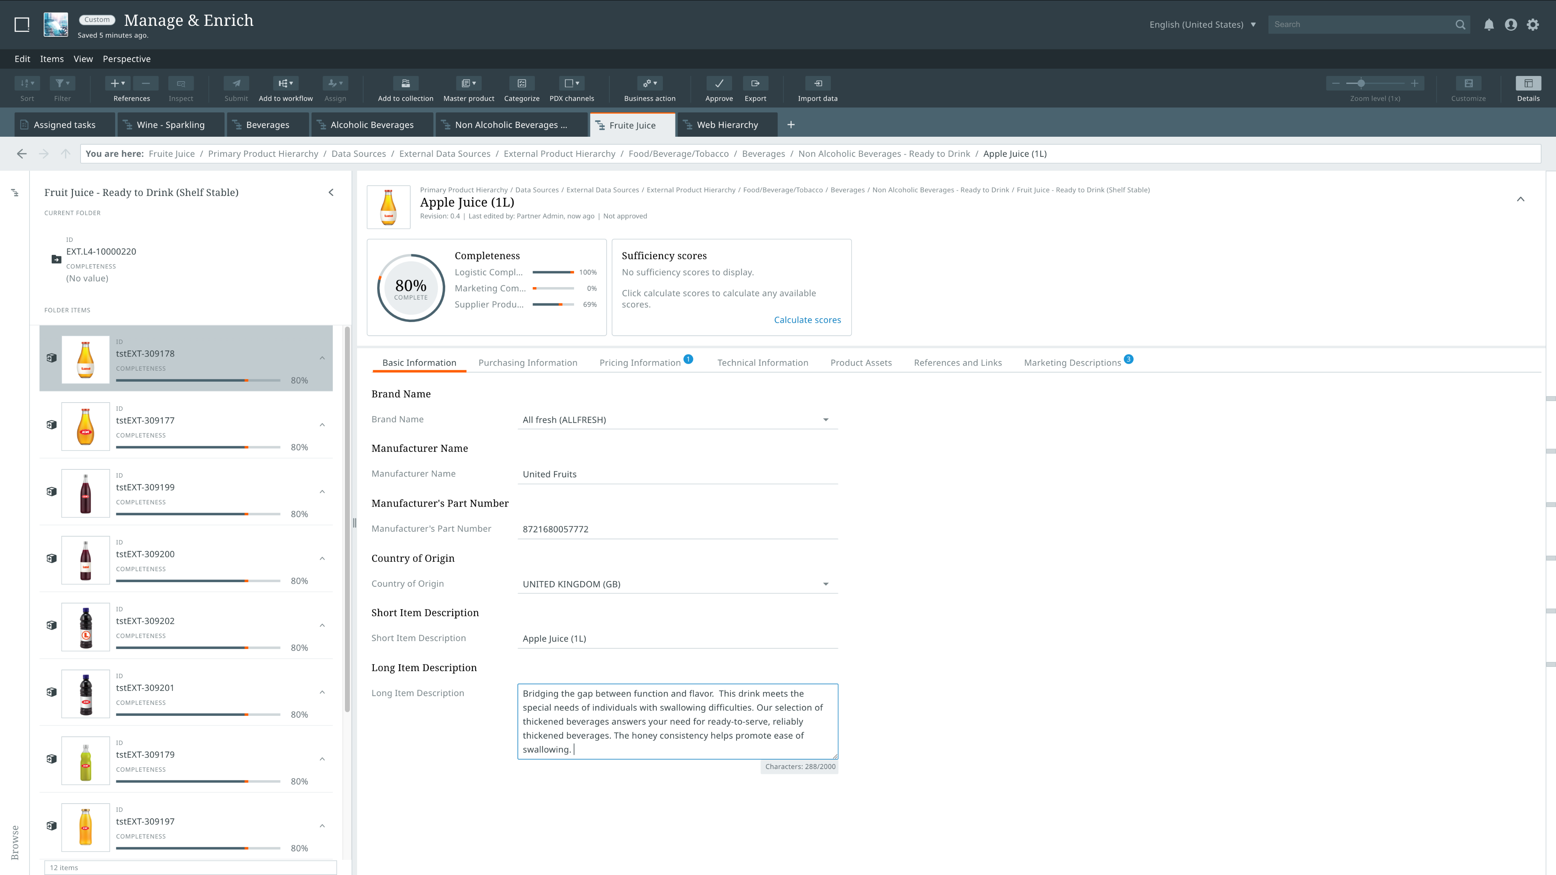Click the Calculate scores link
Viewport: 1556px width, 875px height.
807,319
